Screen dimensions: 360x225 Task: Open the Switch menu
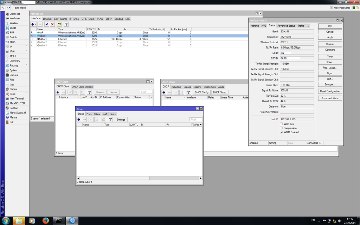click(13, 37)
